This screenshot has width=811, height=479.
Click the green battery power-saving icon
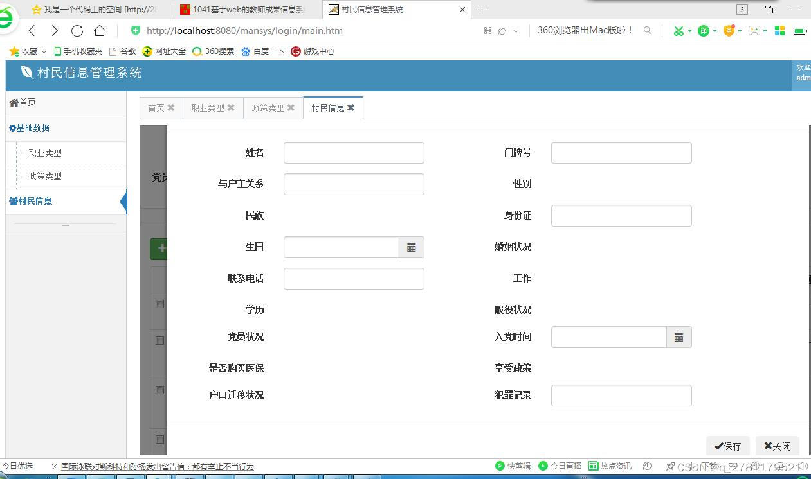click(799, 31)
